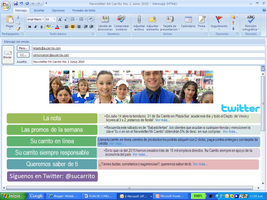
Task: Expand the Portapapeles dialog launcher
Action: (x=23, y=34)
